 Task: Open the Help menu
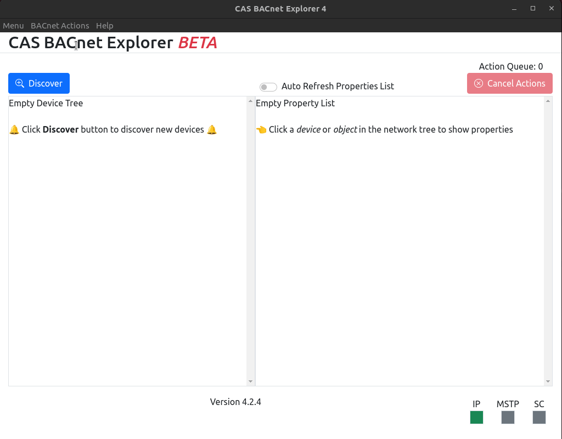click(105, 26)
